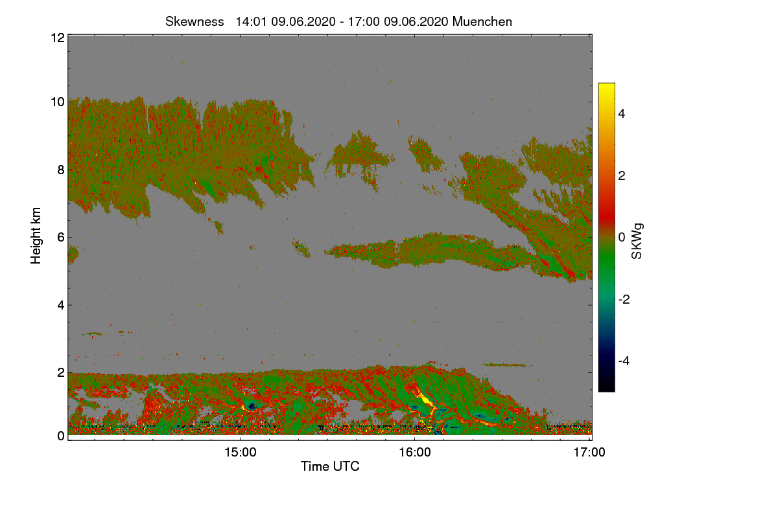Select the 'Height km' y-axis label

pyautogui.click(x=36, y=236)
